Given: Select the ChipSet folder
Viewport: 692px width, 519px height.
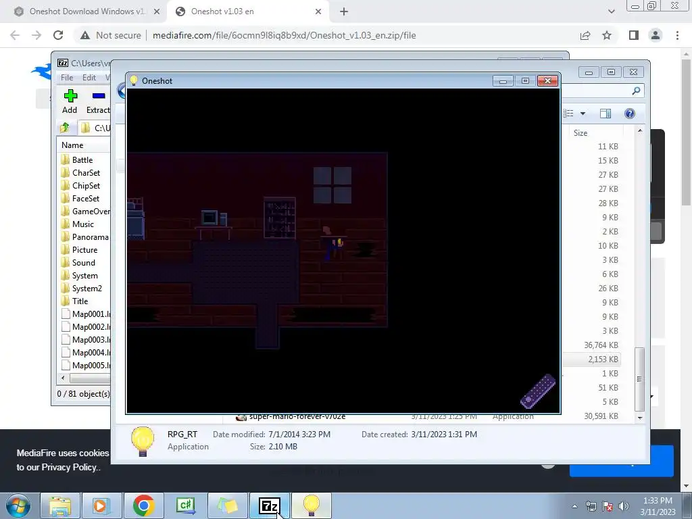Looking at the screenshot, I should click(86, 185).
